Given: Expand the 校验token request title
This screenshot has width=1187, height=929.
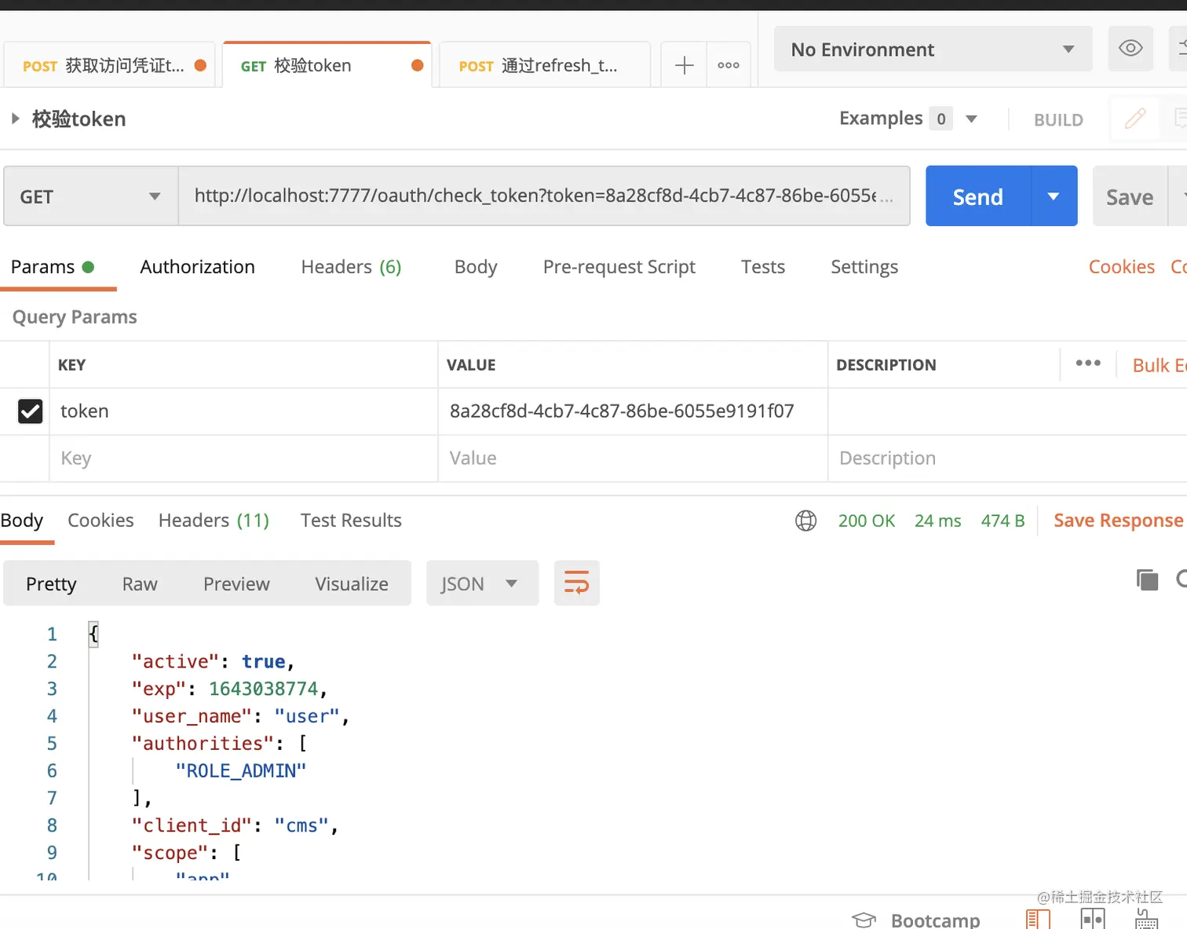Looking at the screenshot, I should click(x=15, y=119).
